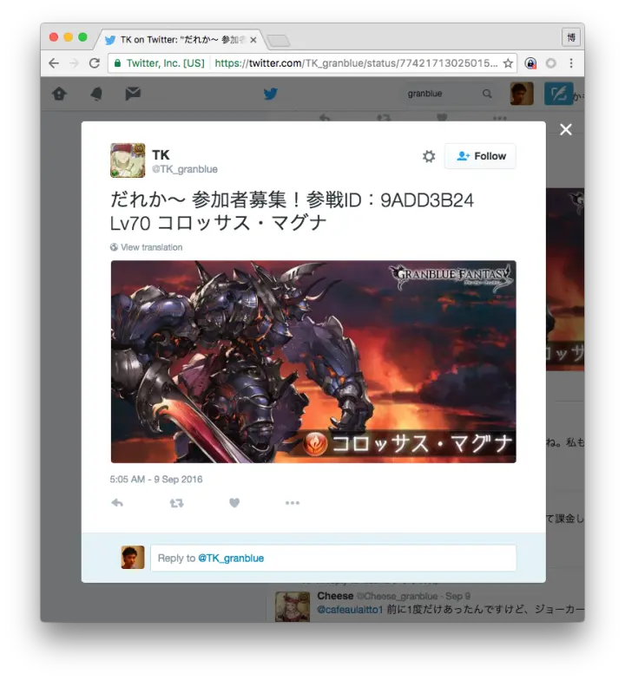625x680 pixels.
Task: Click the search magnifier icon
Action: pyautogui.click(x=488, y=94)
